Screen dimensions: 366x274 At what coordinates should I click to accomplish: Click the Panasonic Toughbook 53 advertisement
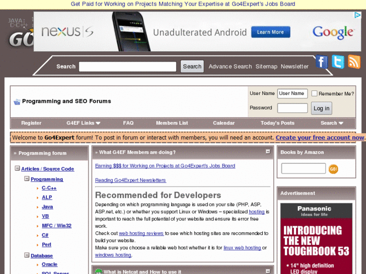[316, 238]
